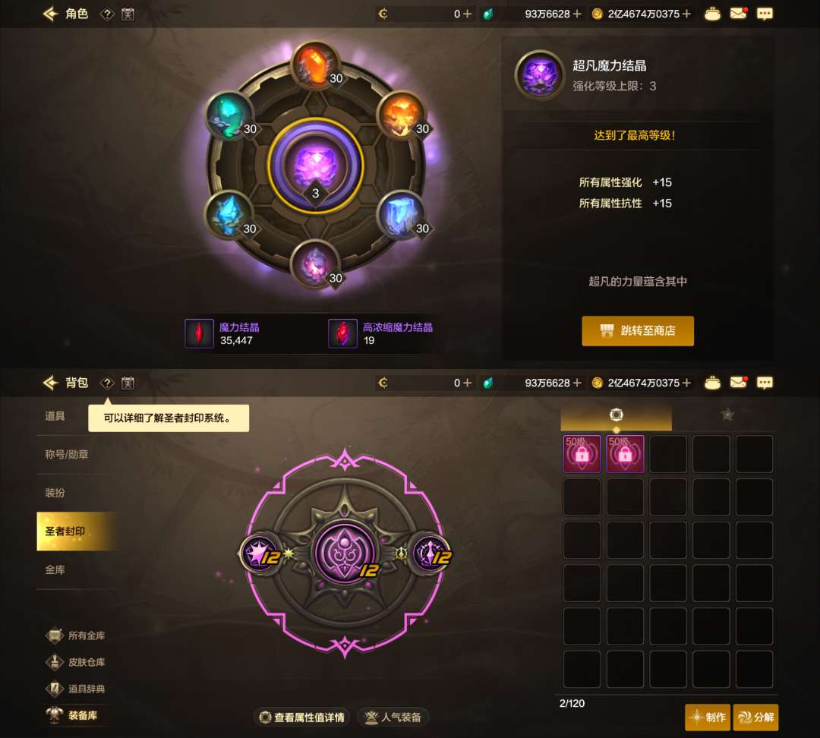Viewport: 820px width, 738px height.
Task: Add gold coins with plus after 2亿4674万0375
Action: tap(686, 14)
